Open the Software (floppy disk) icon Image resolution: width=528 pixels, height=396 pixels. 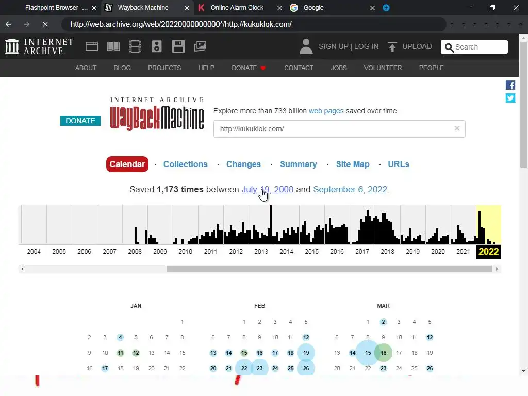point(178,46)
